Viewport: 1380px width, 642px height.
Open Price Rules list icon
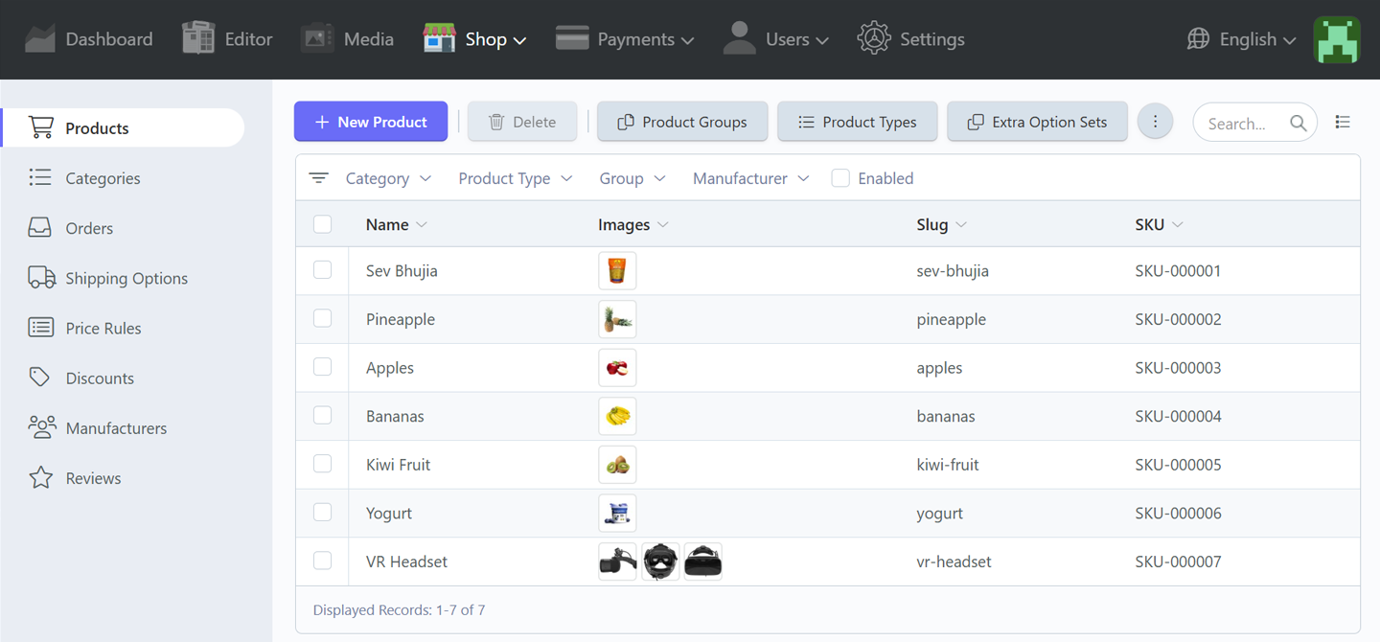pos(39,327)
